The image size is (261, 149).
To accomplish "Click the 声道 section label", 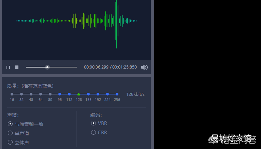I will pos(13,115).
